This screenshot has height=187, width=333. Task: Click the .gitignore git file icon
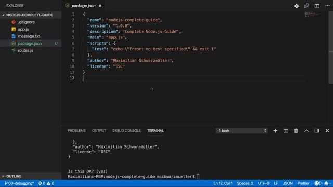click(x=14, y=22)
